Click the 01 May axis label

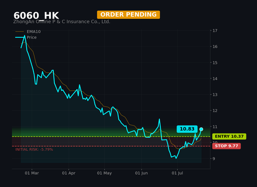coord(104,173)
